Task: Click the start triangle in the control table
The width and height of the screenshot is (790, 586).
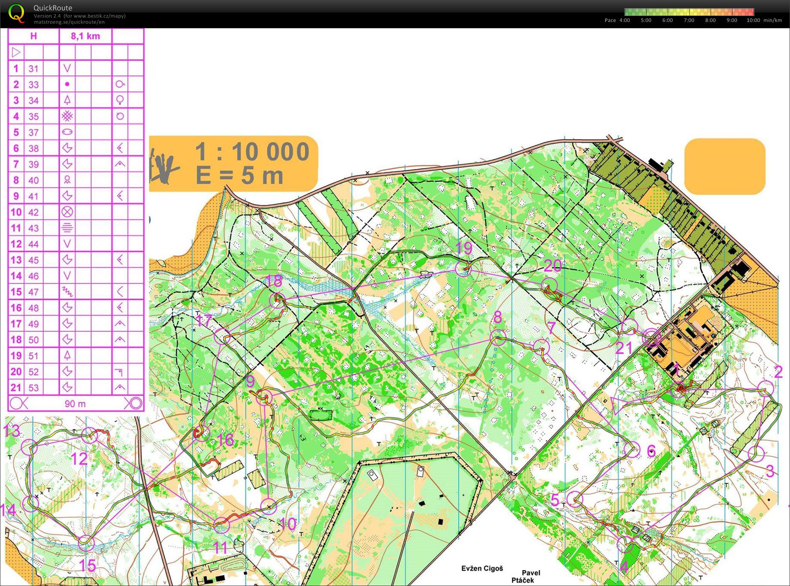Action: [x=16, y=52]
